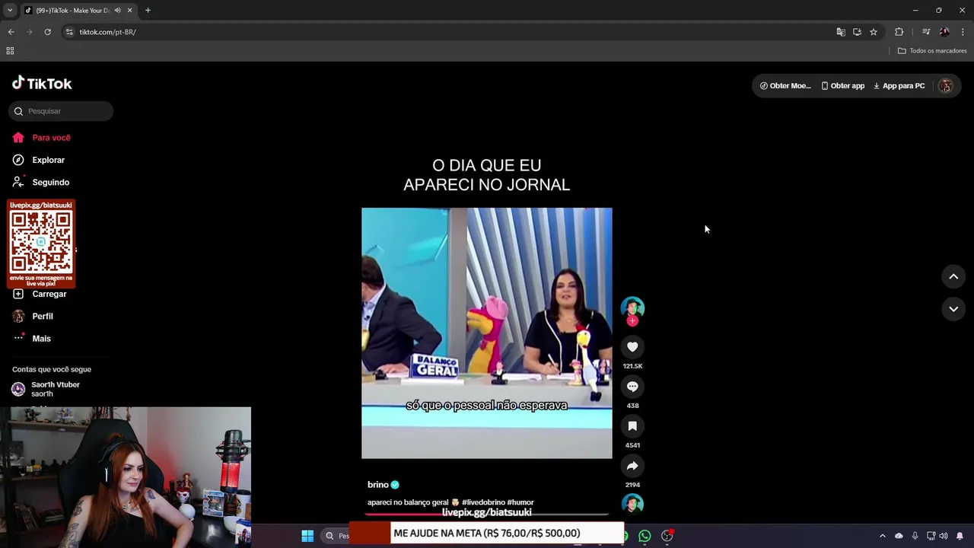Screen dimensions: 974x548
Task: Save video with bookmark icon
Action: tap(632, 426)
